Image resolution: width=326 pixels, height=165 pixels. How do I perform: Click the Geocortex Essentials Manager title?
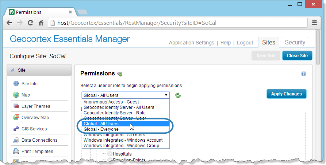coord(70,39)
